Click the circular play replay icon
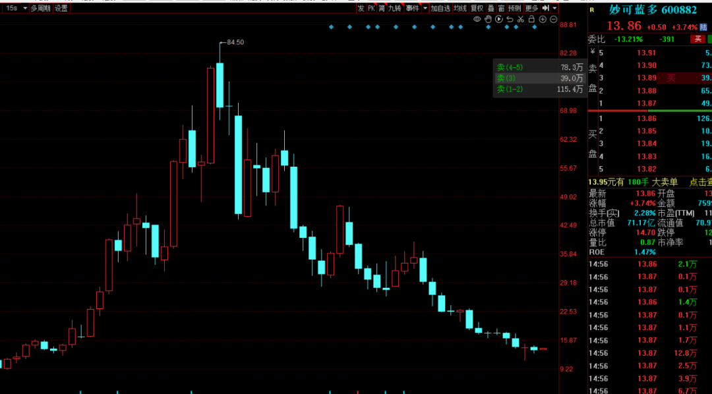The image size is (712, 394). tap(499, 20)
